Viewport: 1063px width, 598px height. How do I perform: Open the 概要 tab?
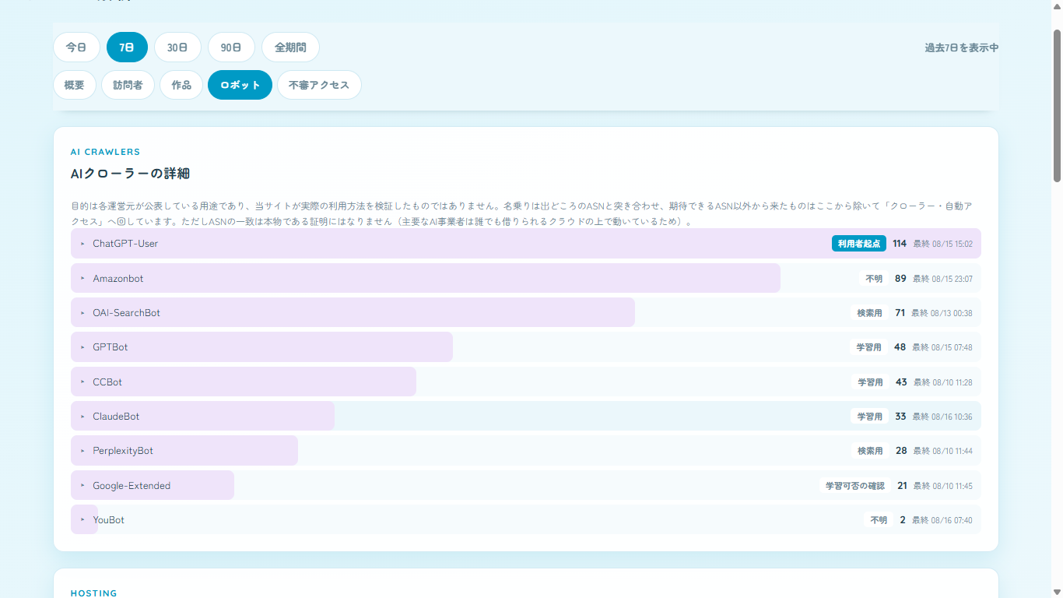point(74,85)
